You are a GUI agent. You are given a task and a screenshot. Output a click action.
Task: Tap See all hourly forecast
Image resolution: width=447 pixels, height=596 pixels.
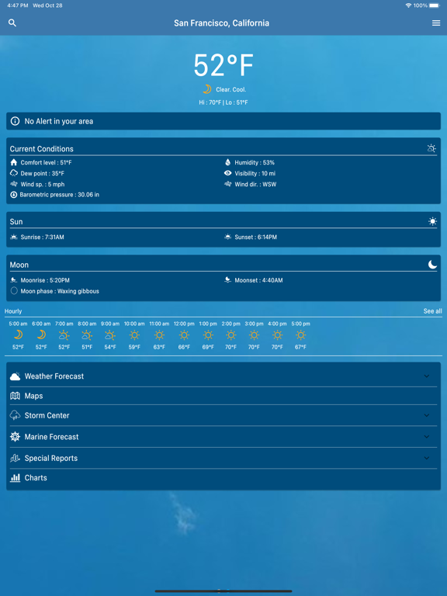coord(432,311)
